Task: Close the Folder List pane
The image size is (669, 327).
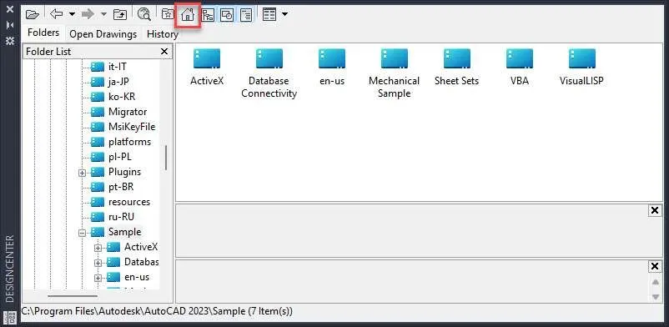Action: click(164, 51)
